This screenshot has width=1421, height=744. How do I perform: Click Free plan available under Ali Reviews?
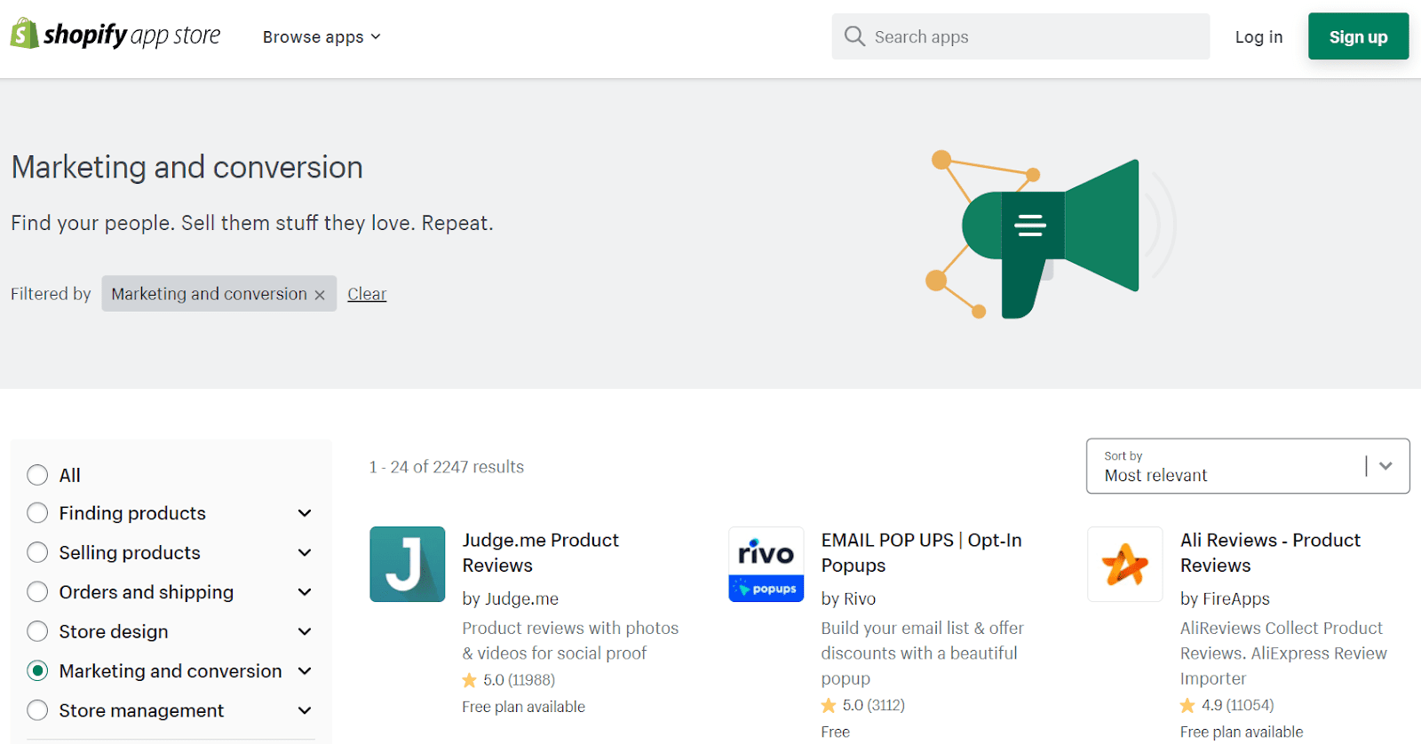pyautogui.click(x=1242, y=732)
